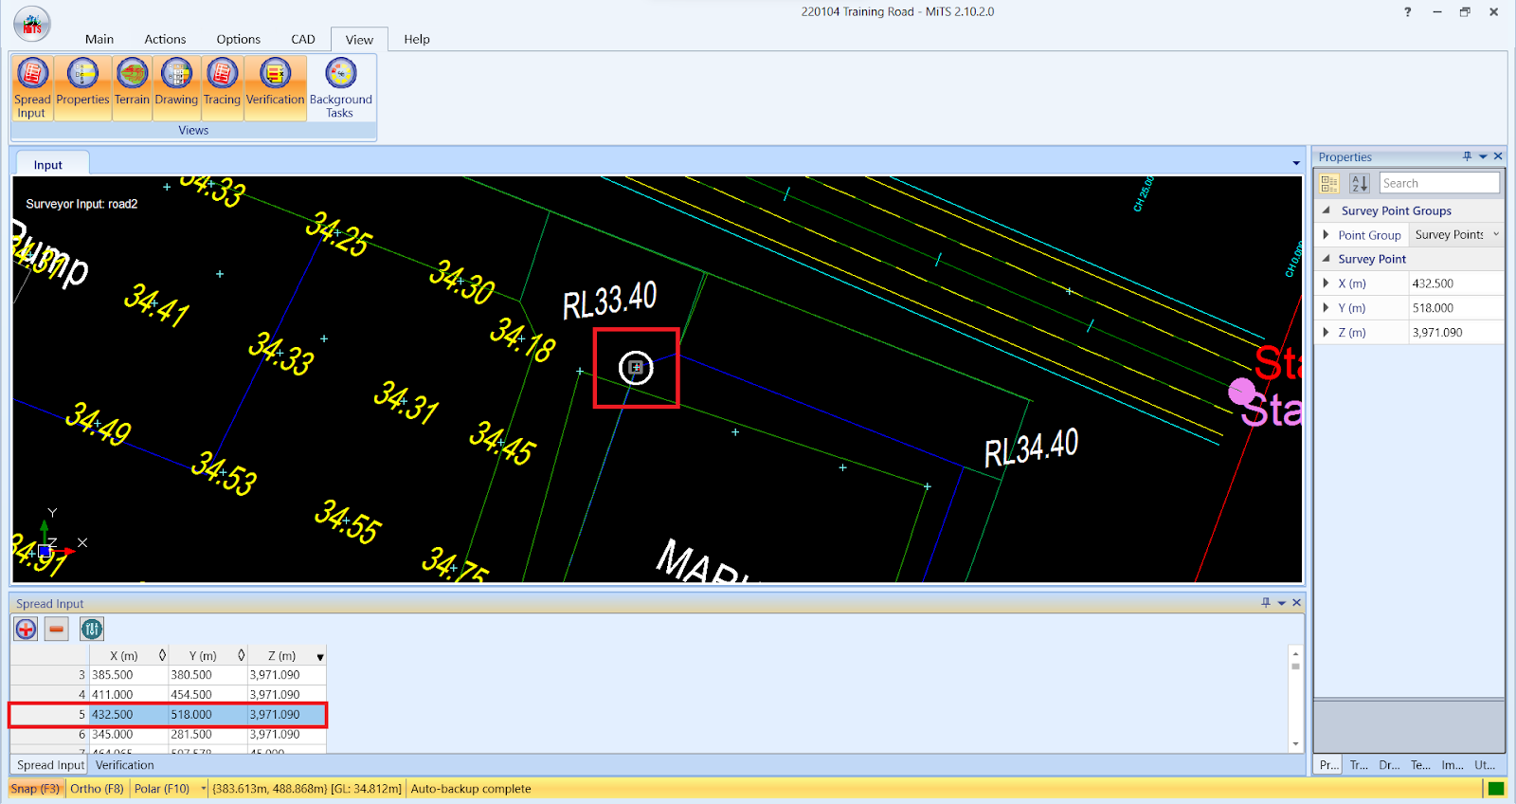Toggle the Properties view button

coord(82,87)
